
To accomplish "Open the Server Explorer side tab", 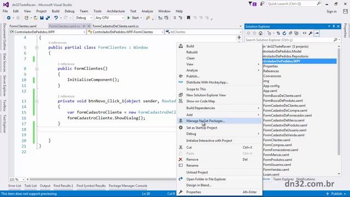I will coord(4,86).
